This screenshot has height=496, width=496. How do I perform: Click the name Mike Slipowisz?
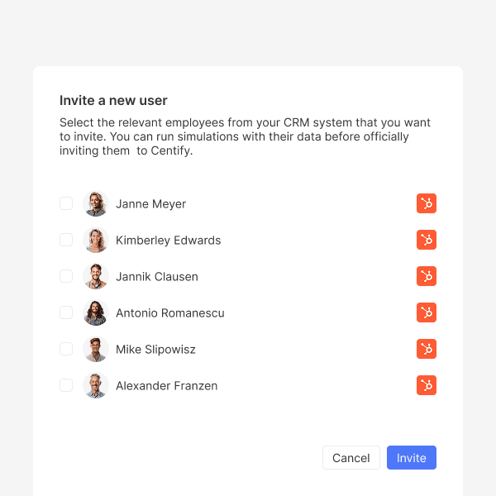tap(155, 350)
